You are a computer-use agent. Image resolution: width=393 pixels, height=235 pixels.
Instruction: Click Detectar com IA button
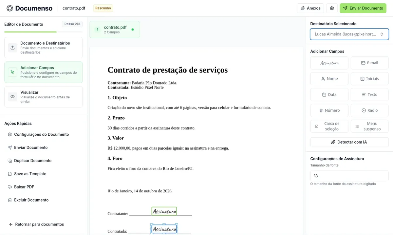pyautogui.click(x=349, y=142)
